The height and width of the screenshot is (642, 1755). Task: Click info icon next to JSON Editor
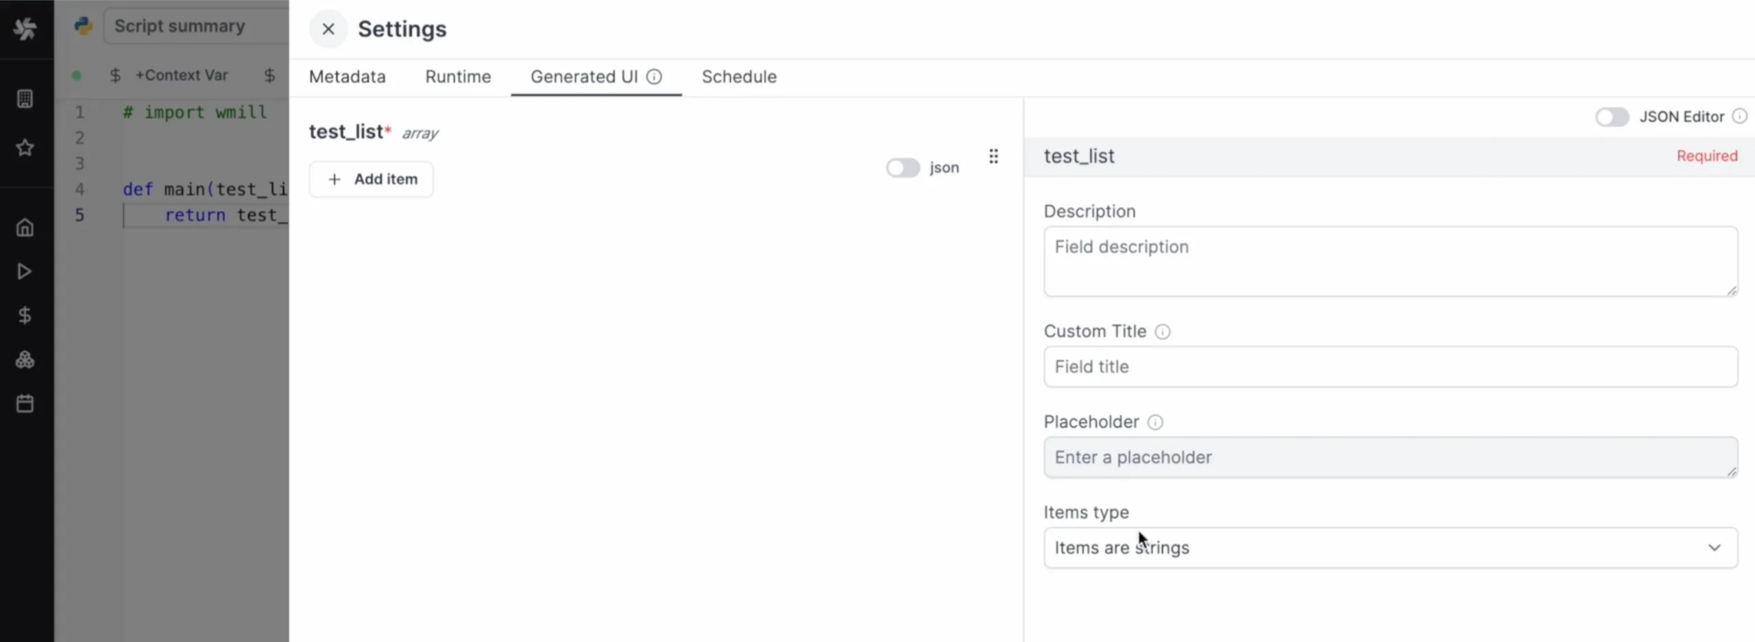click(x=1740, y=116)
